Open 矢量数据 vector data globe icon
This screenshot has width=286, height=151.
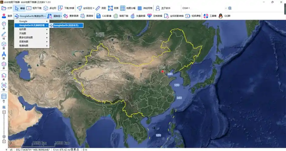[x=138, y=16]
